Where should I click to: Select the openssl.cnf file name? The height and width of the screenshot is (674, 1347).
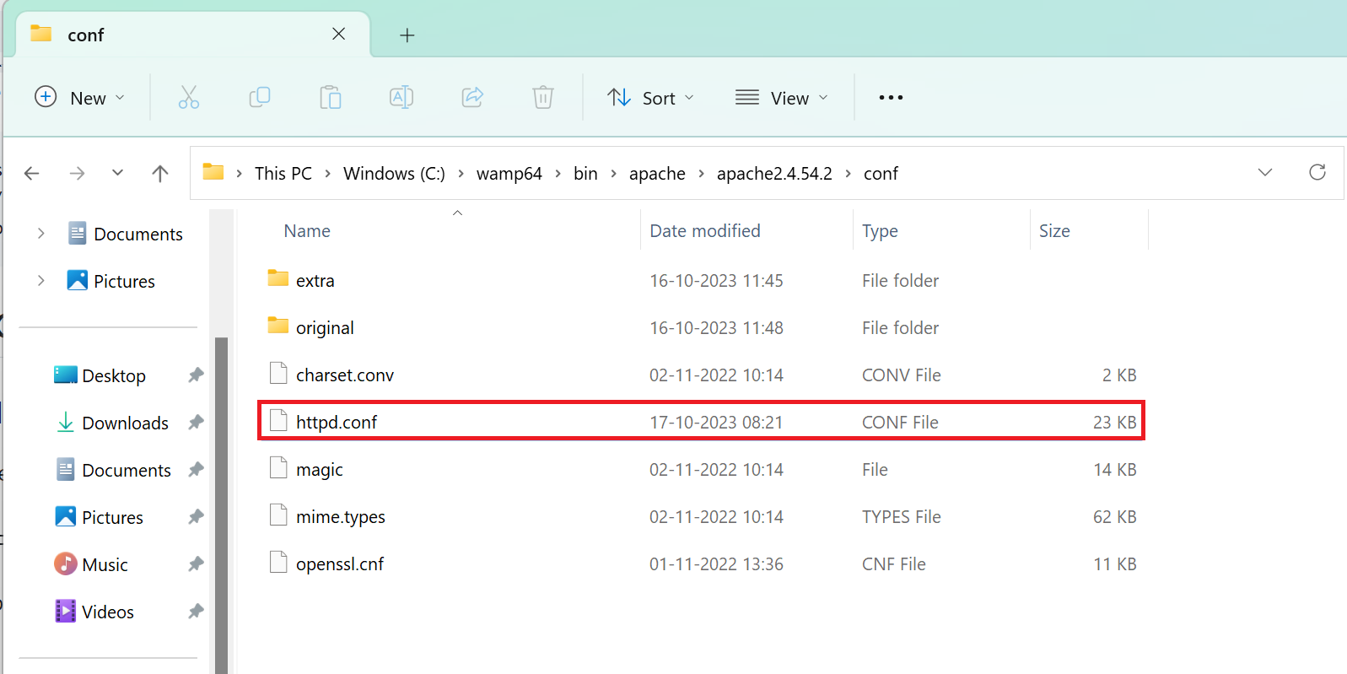pos(340,563)
